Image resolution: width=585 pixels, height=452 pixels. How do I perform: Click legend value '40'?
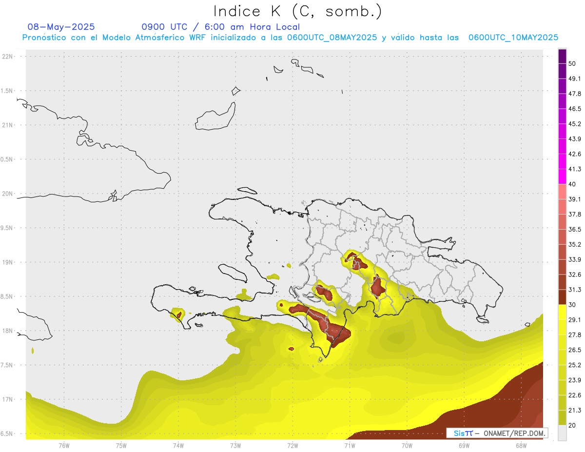[572, 184]
